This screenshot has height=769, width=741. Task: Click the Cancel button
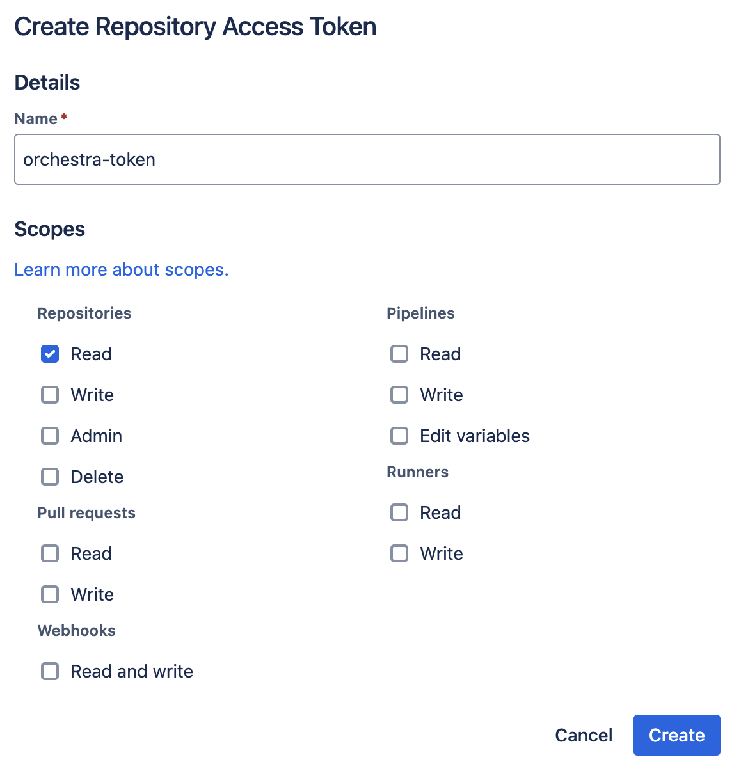tap(583, 734)
